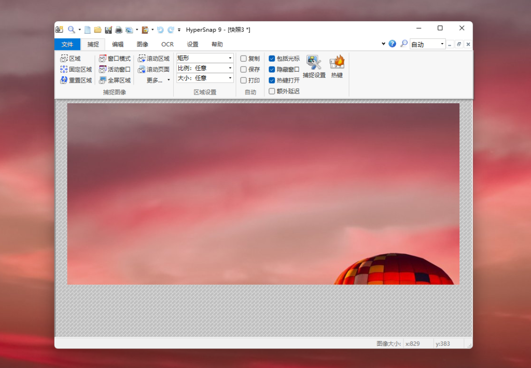Click the 全屏区域 capture button
Image resolution: width=531 pixels, height=368 pixels.
click(x=115, y=80)
